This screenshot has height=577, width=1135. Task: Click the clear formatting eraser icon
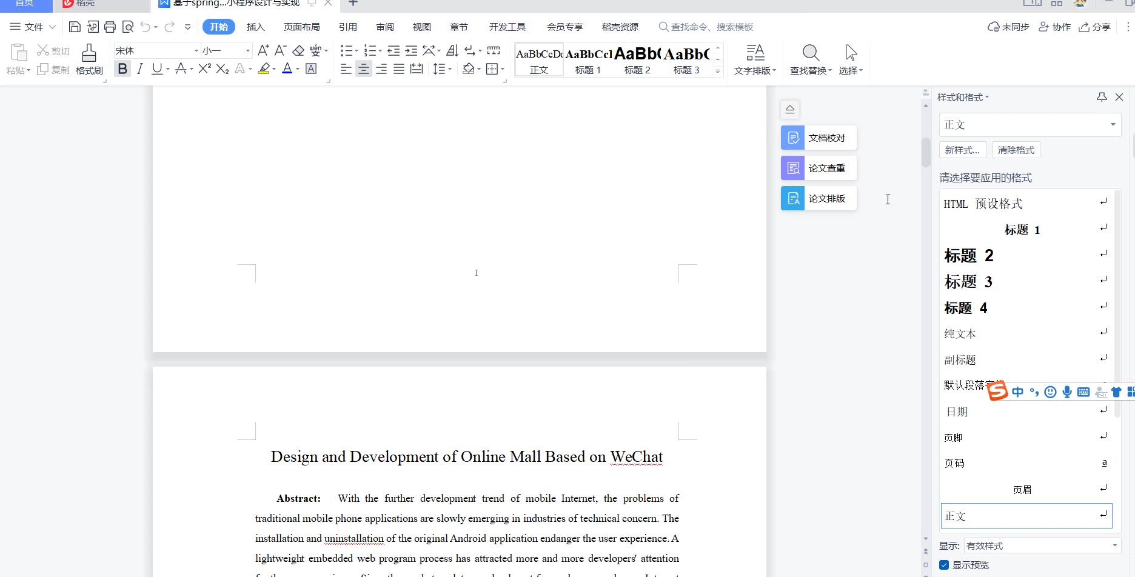[298, 50]
